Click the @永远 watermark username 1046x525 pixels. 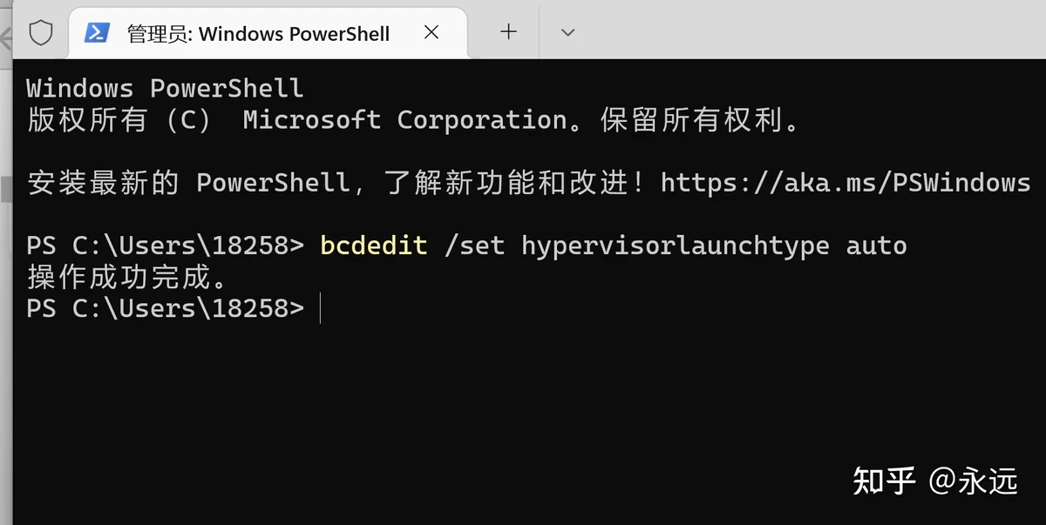[974, 481]
